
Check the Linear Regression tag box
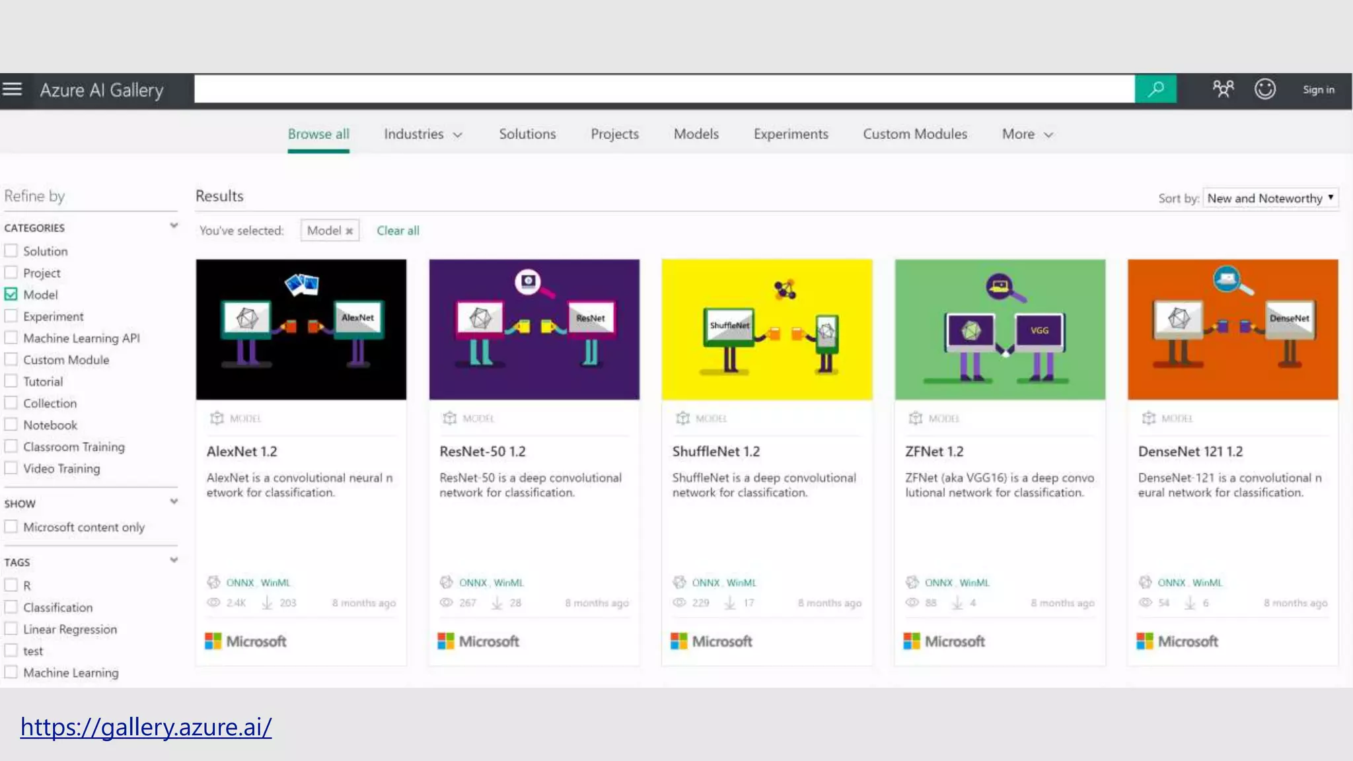(x=11, y=628)
